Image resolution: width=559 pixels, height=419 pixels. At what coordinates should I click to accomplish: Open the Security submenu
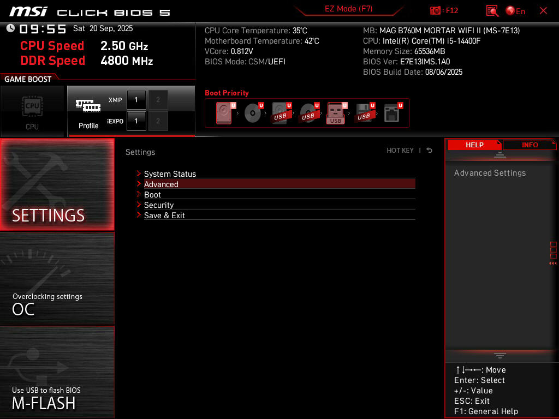point(279,205)
